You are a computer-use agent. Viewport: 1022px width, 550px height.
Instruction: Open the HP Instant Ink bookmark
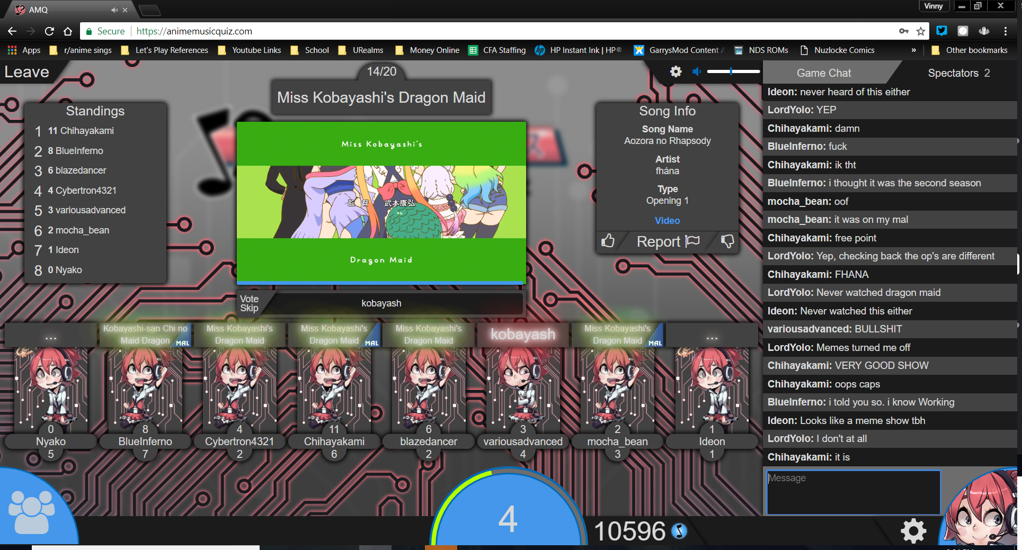pyautogui.click(x=578, y=50)
